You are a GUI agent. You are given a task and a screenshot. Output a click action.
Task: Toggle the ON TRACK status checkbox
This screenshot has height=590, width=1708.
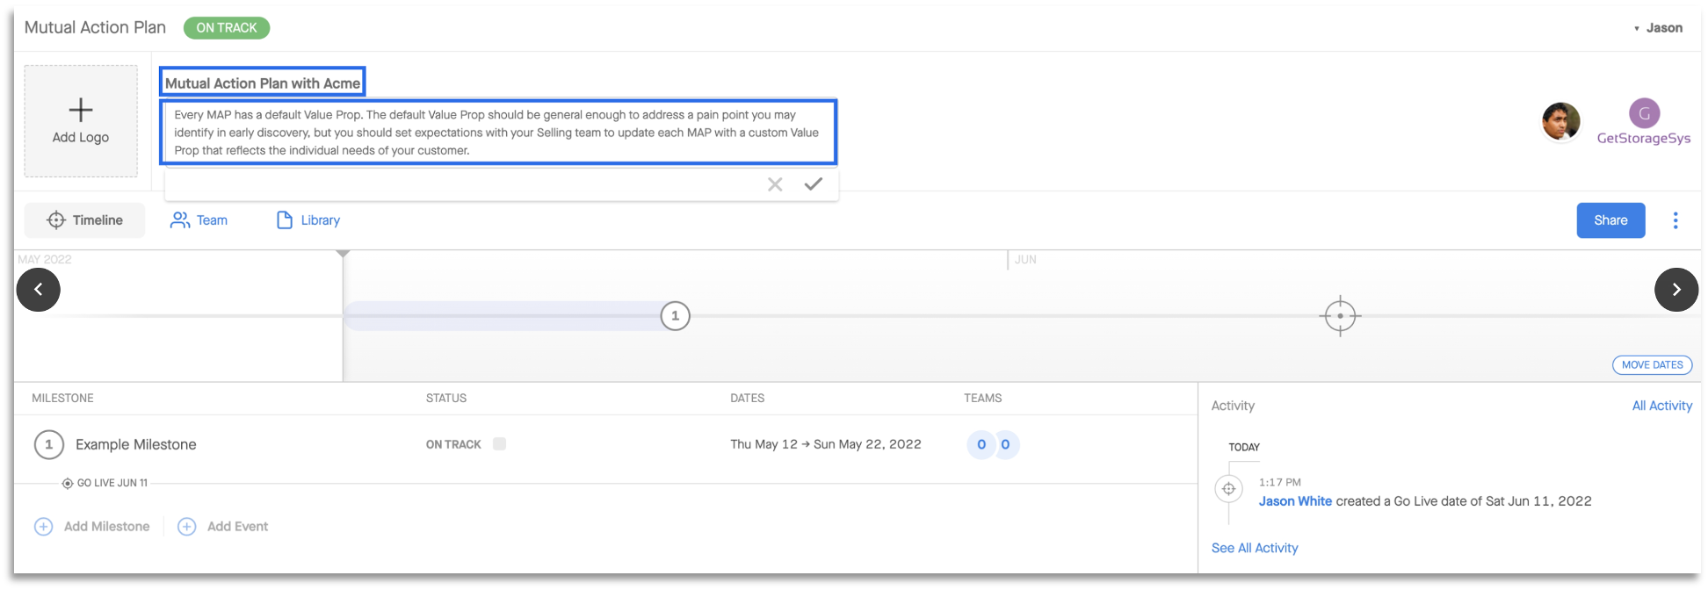pos(499,444)
